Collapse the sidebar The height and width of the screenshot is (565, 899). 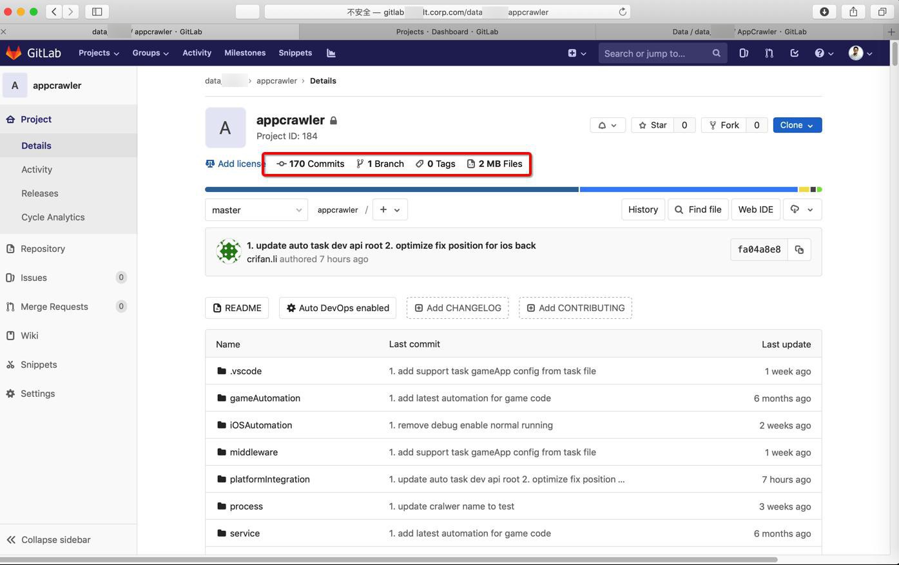[x=68, y=540]
